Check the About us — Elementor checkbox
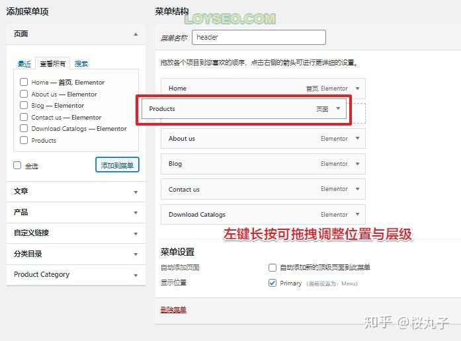Image resolution: width=461 pixels, height=341 pixels. point(24,94)
